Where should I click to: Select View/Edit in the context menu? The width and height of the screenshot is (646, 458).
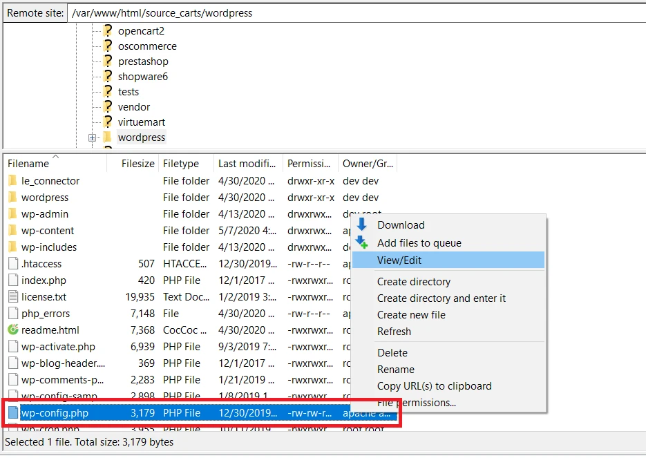[448, 260]
